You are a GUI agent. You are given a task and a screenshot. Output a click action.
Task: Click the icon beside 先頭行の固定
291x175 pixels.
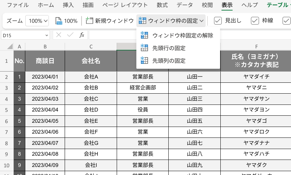[144, 48]
